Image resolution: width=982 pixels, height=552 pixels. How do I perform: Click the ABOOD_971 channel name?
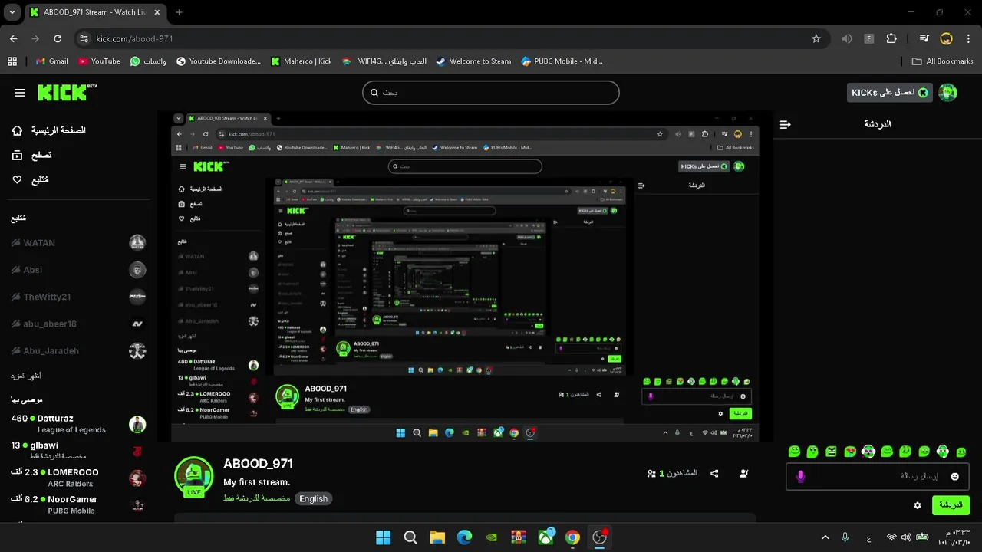259,464
